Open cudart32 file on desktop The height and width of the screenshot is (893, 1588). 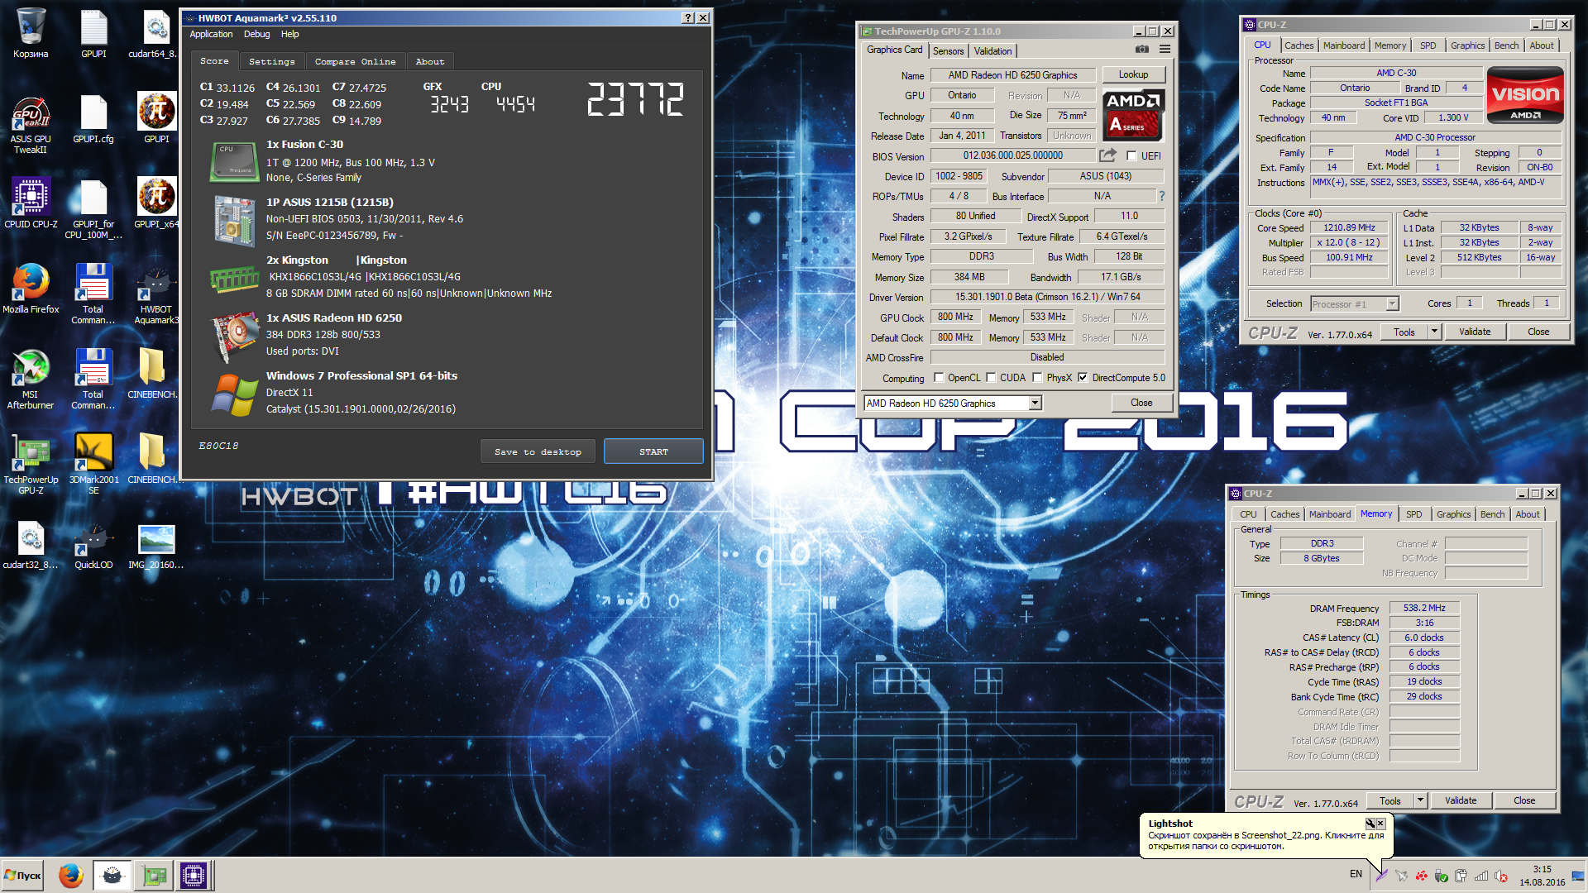tap(31, 547)
